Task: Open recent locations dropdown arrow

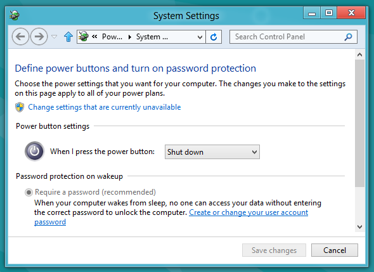Action: point(55,37)
